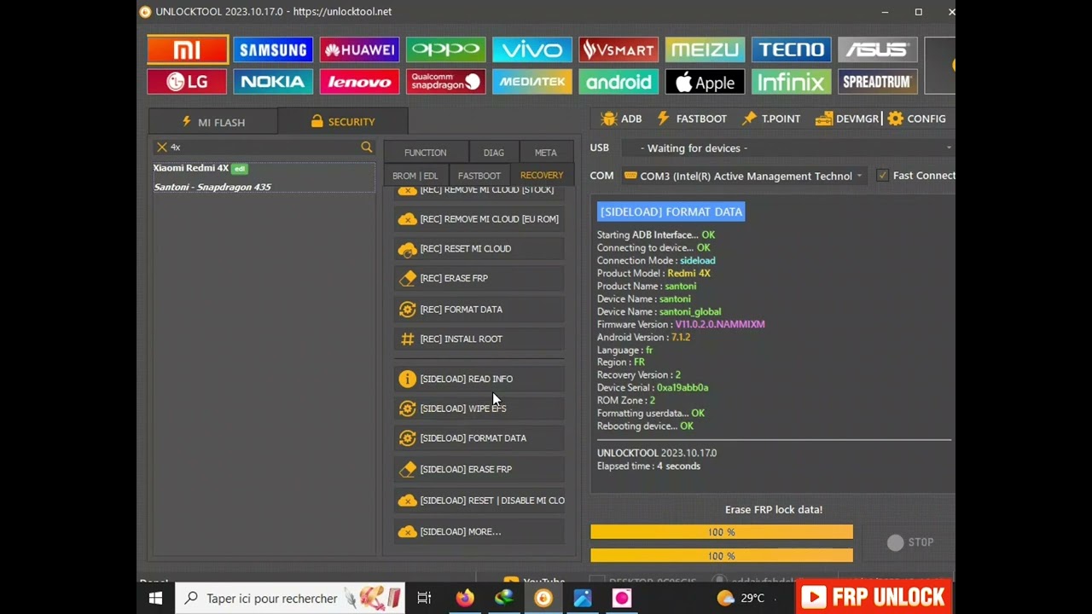Open the Huawei brand section
The image size is (1092, 614).
[x=359, y=49]
